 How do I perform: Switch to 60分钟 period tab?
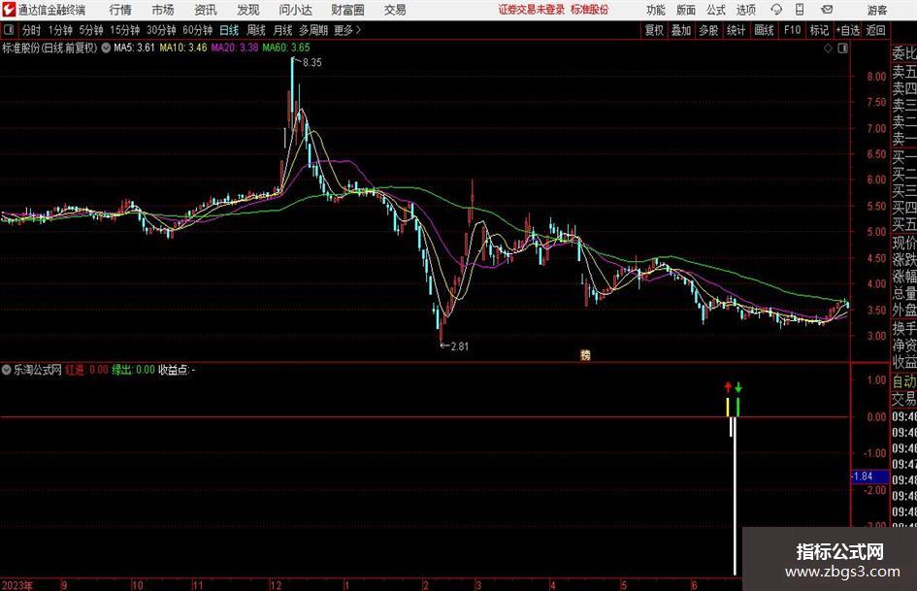[x=198, y=30]
